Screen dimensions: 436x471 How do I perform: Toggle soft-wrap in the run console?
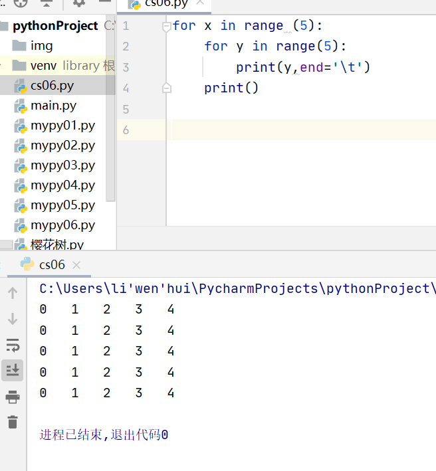pyautogui.click(x=13, y=345)
